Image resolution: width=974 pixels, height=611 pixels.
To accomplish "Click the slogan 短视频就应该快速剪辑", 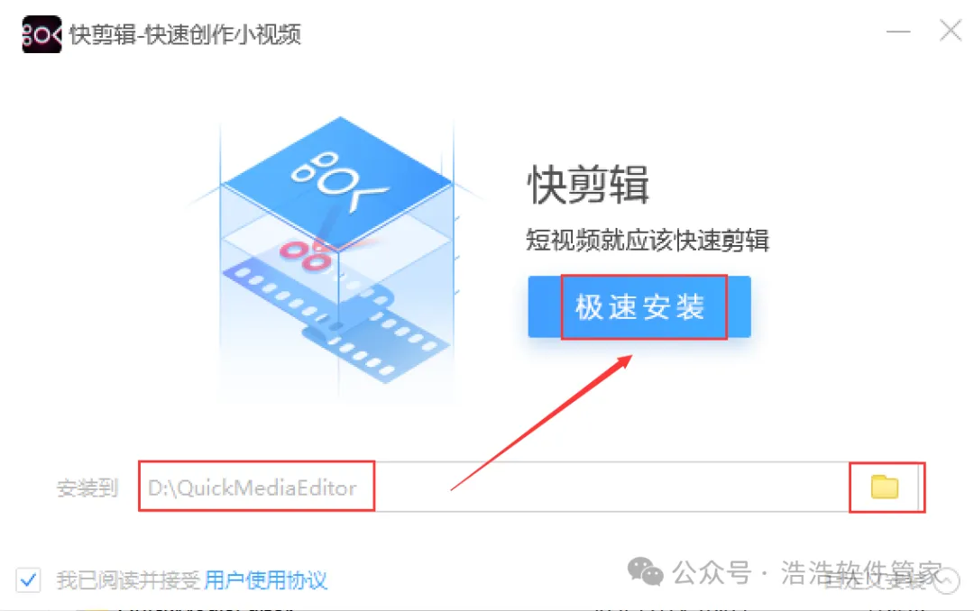I will [648, 241].
